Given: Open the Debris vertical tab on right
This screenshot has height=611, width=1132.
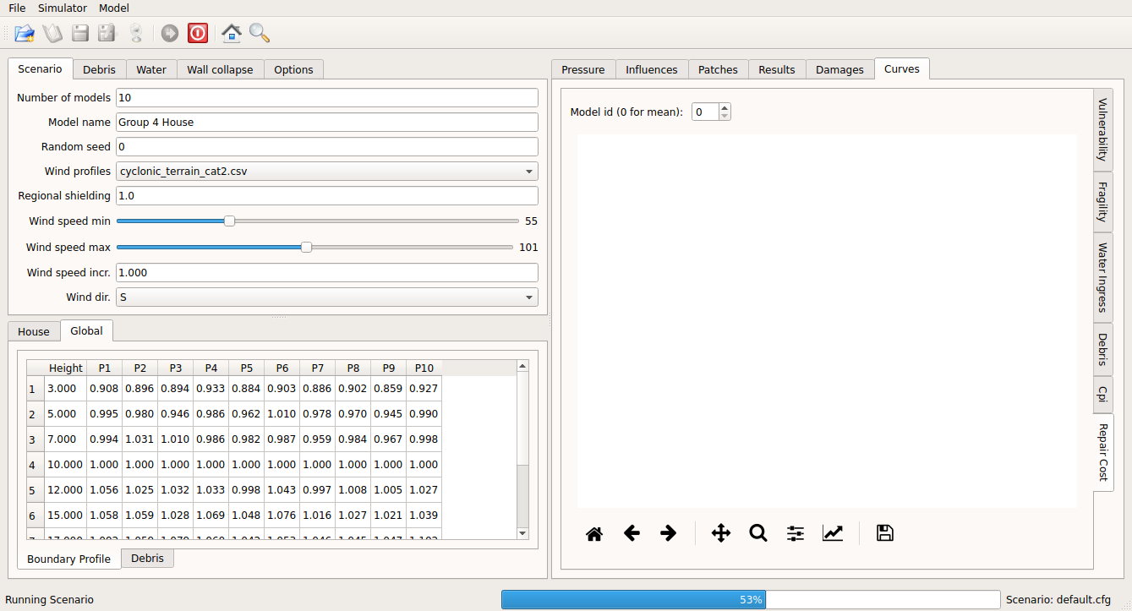Looking at the screenshot, I should [x=1102, y=349].
